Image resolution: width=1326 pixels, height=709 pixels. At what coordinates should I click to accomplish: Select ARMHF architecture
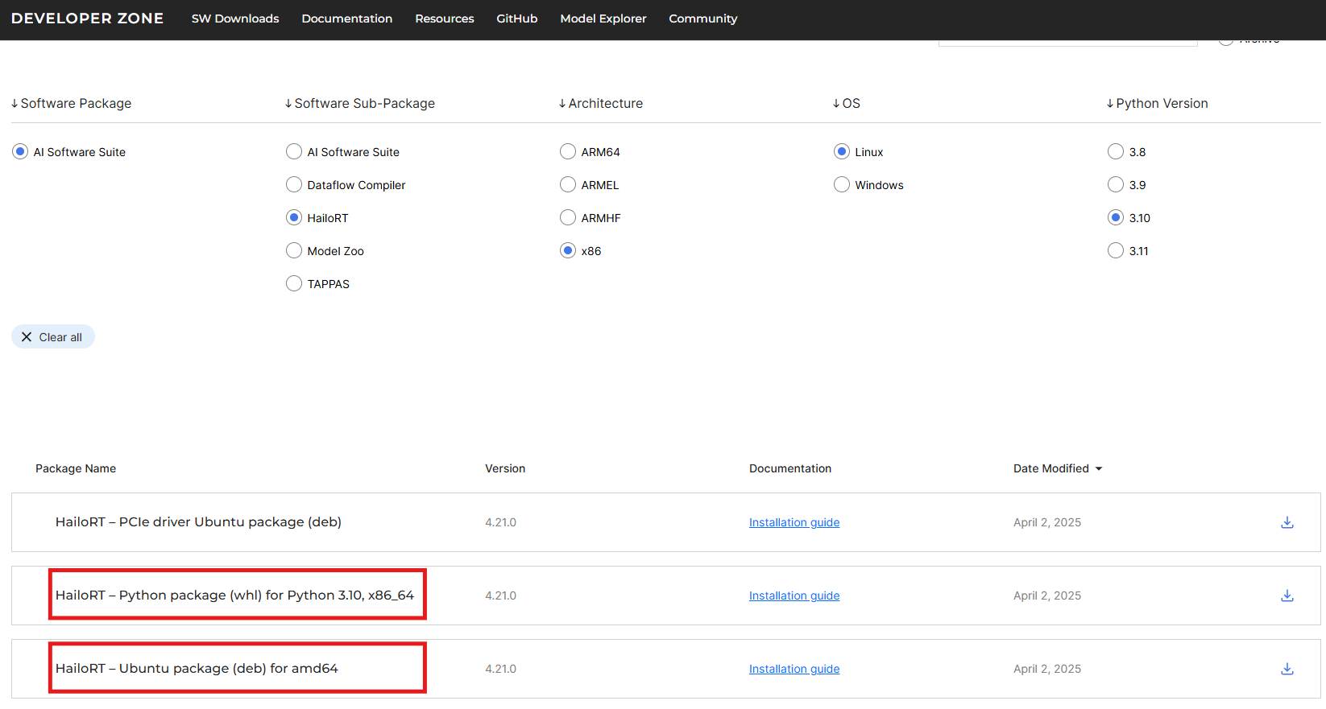click(568, 218)
